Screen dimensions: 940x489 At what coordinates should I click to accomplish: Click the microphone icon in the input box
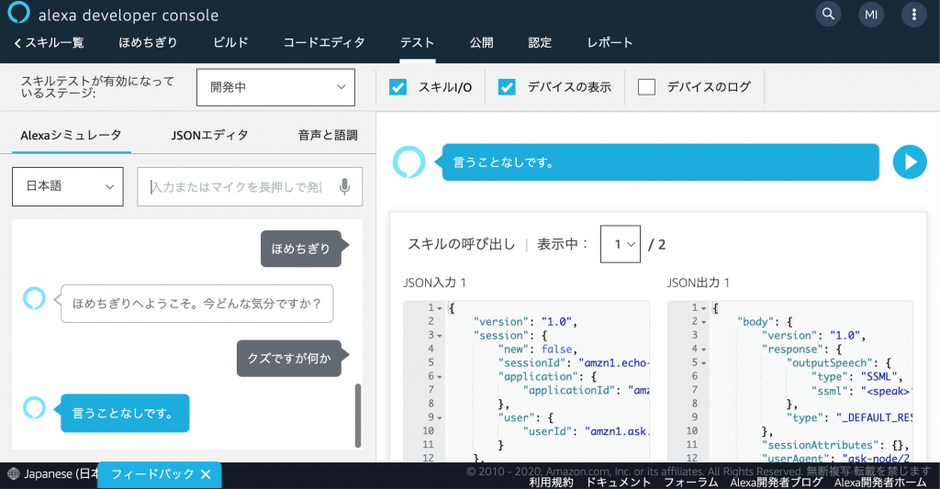pyautogui.click(x=345, y=187)
